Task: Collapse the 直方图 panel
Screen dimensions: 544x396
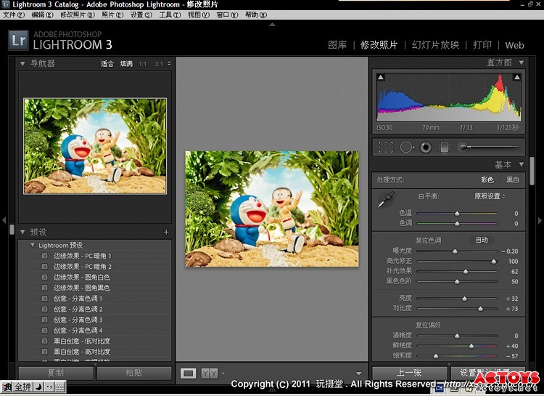Action: (x=521, y=62)
